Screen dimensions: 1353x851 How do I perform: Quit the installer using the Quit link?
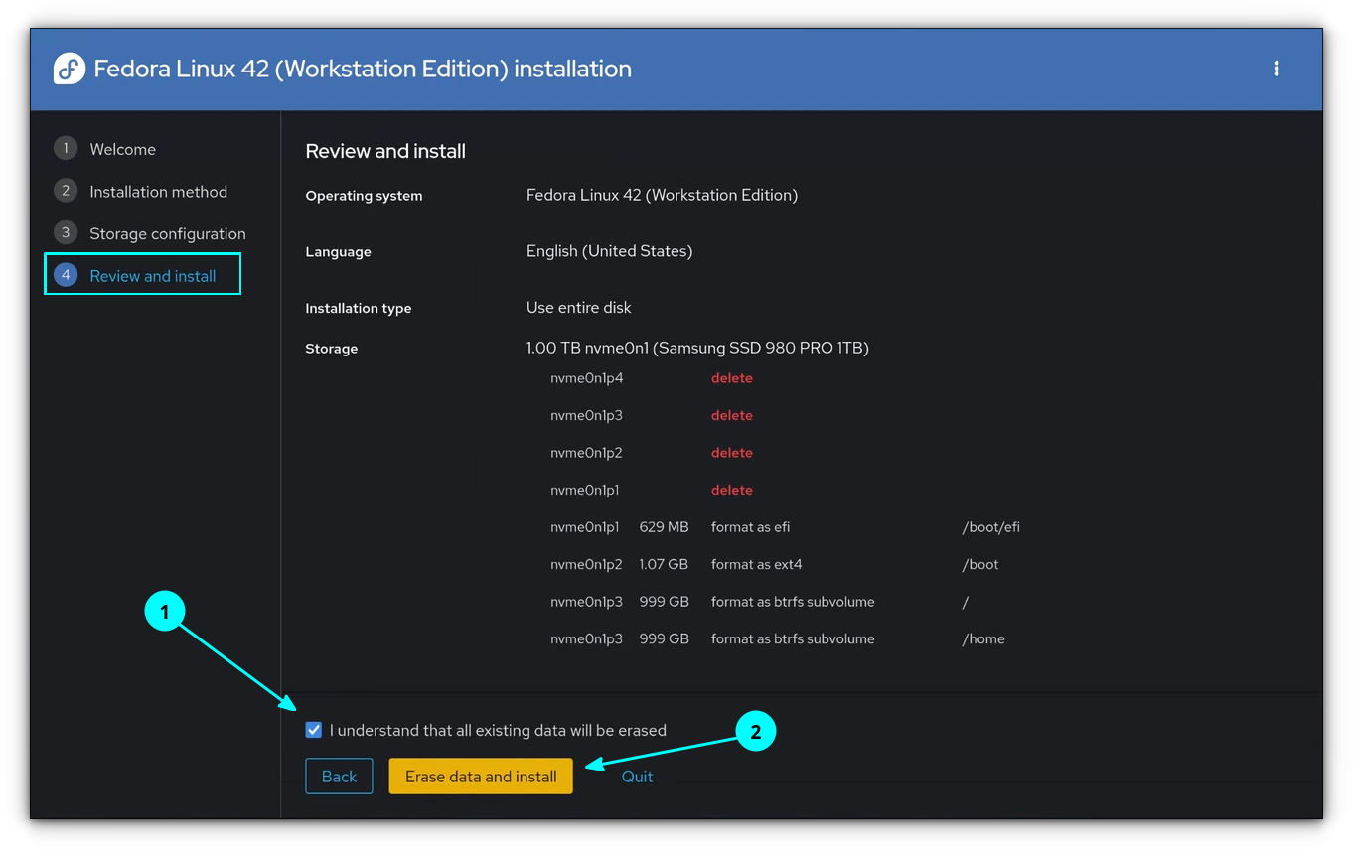coord(637,777)
